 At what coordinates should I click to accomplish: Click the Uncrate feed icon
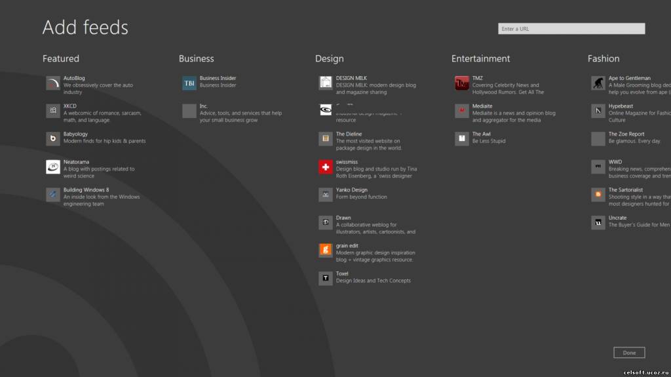598,223
